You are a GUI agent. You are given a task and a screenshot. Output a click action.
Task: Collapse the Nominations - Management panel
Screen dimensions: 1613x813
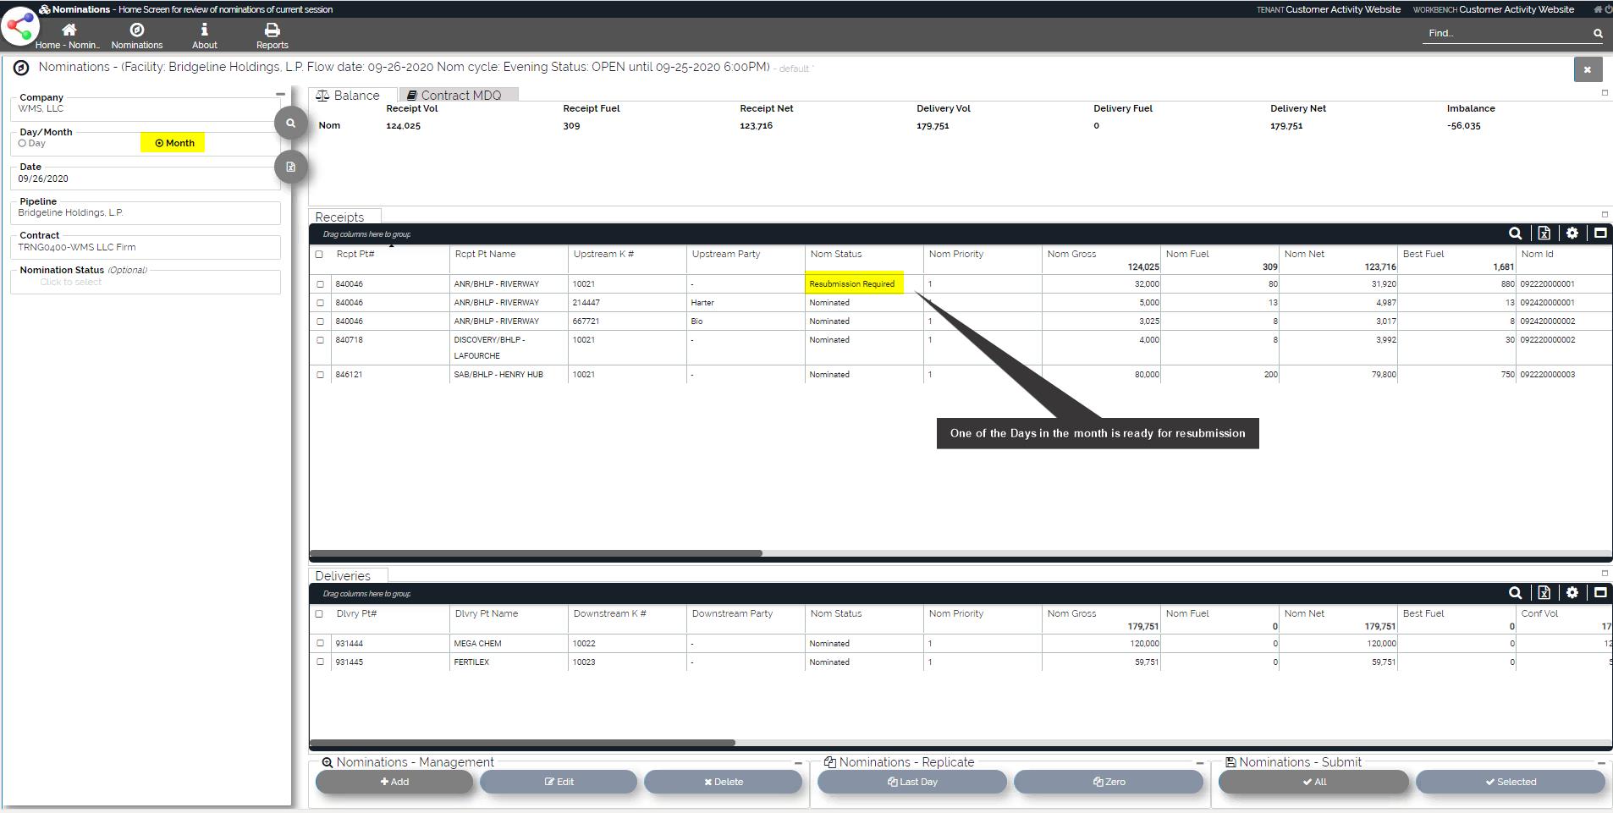click(797, 763)
